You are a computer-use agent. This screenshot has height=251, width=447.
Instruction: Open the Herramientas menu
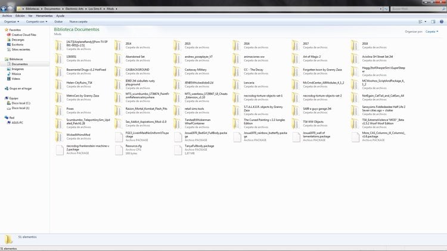[x=44, y=16]
